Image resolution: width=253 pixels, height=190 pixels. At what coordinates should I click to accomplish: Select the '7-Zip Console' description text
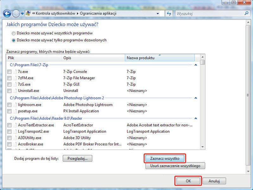(75, 72)
